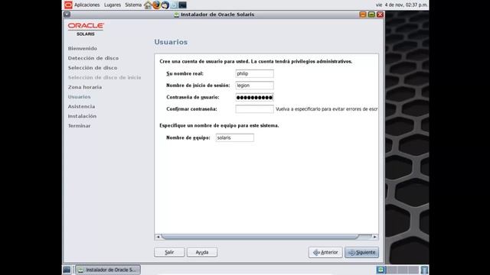Open the trash icon in the bottom panel
Image resolution: width=490 pixels, height=275 pixels.
(x=424, y=270)
